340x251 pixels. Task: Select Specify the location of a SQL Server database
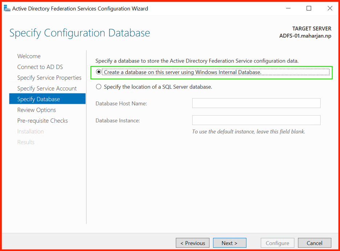(99, 87)
